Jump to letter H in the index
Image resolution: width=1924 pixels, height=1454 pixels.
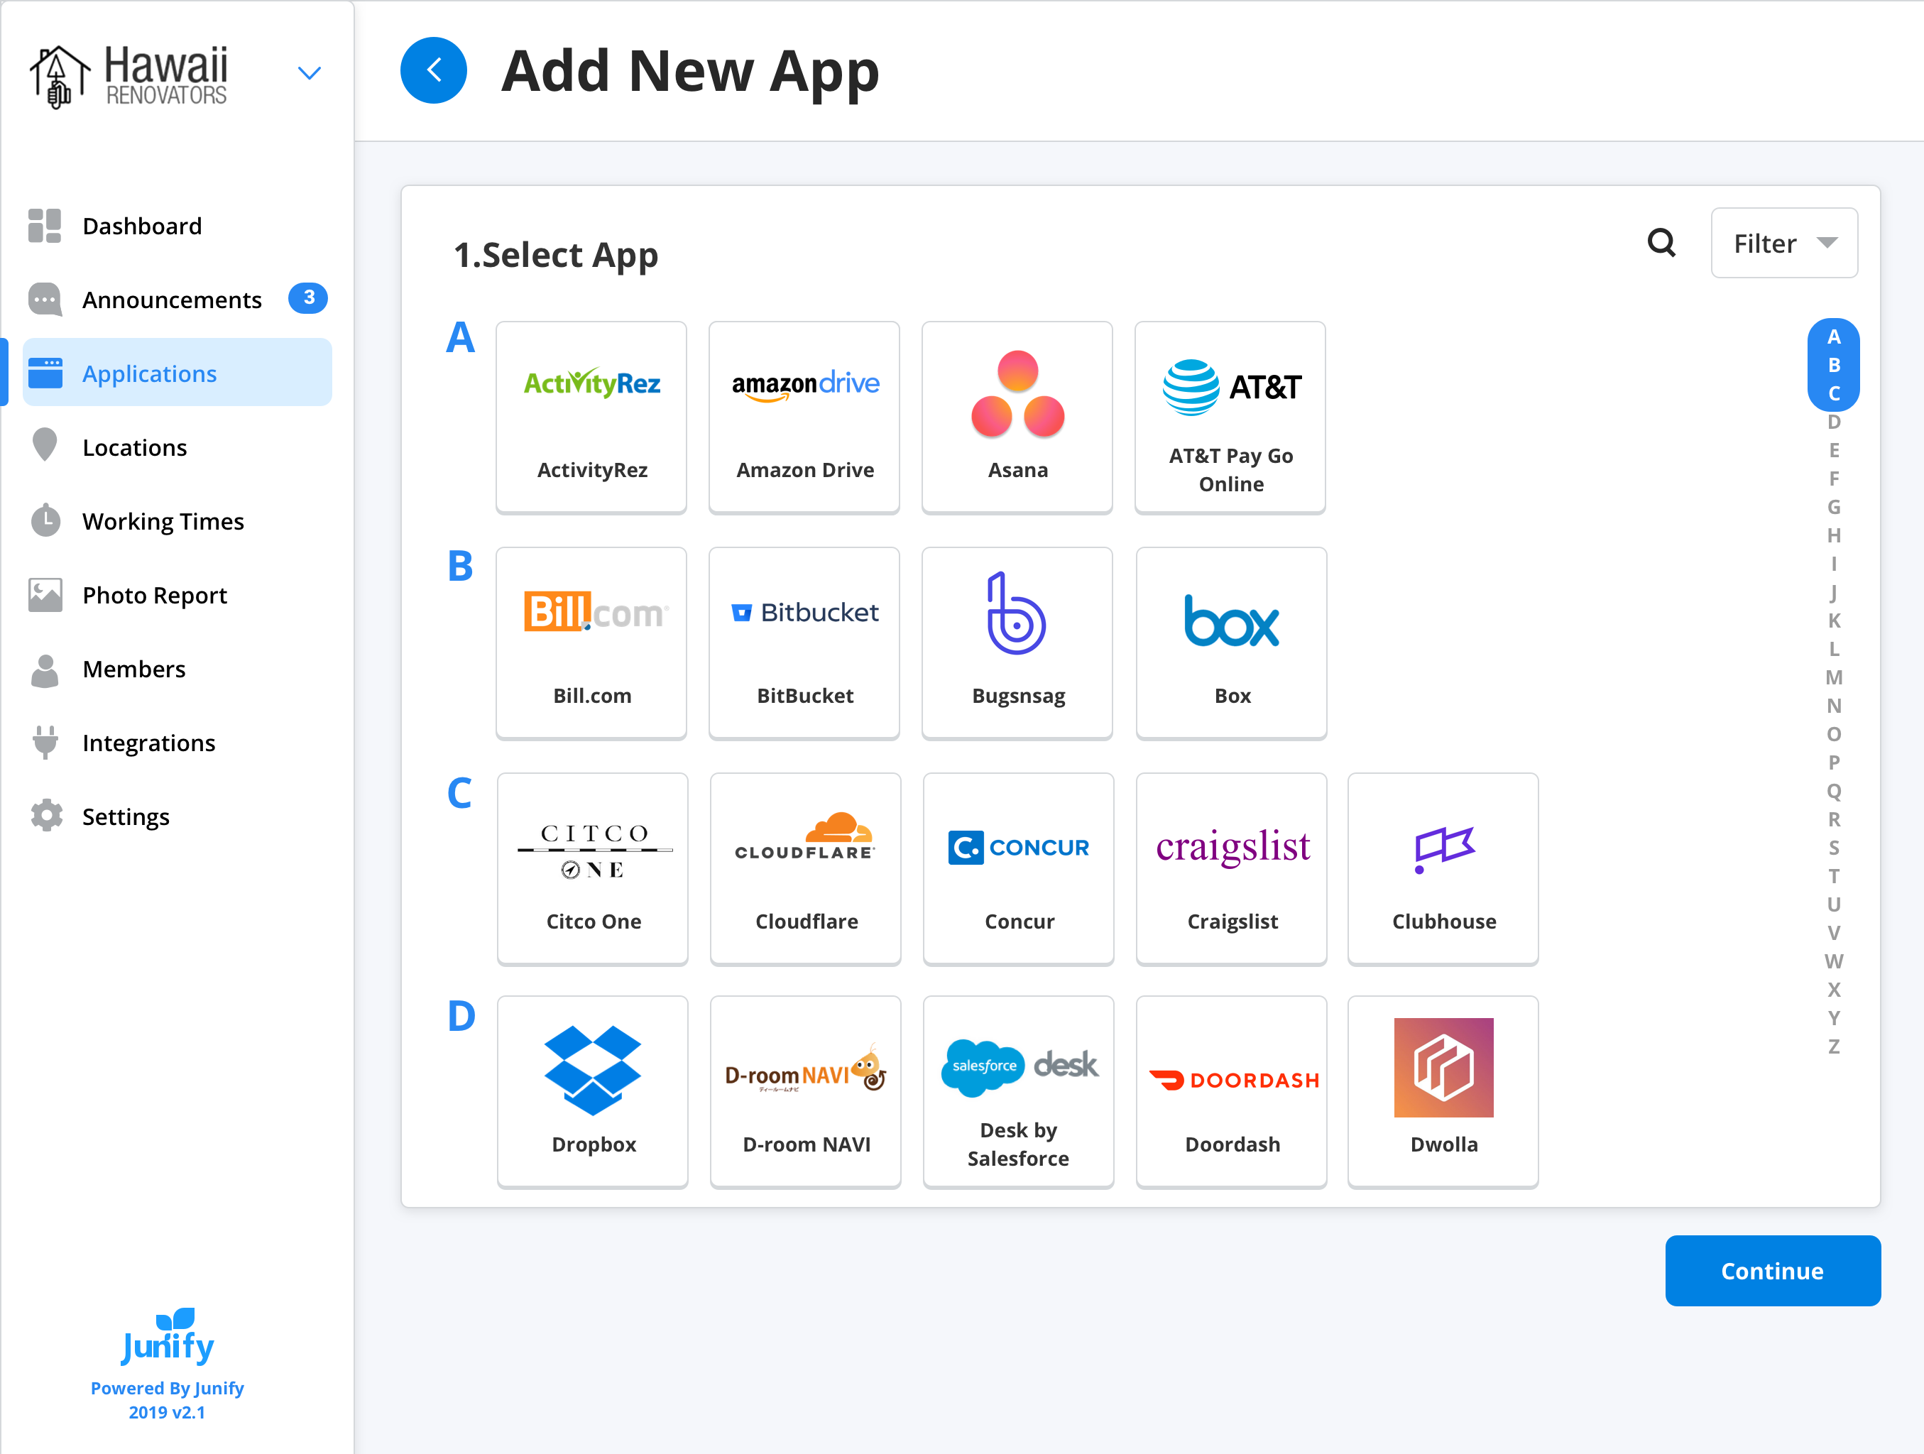[x=1834, y=536]
